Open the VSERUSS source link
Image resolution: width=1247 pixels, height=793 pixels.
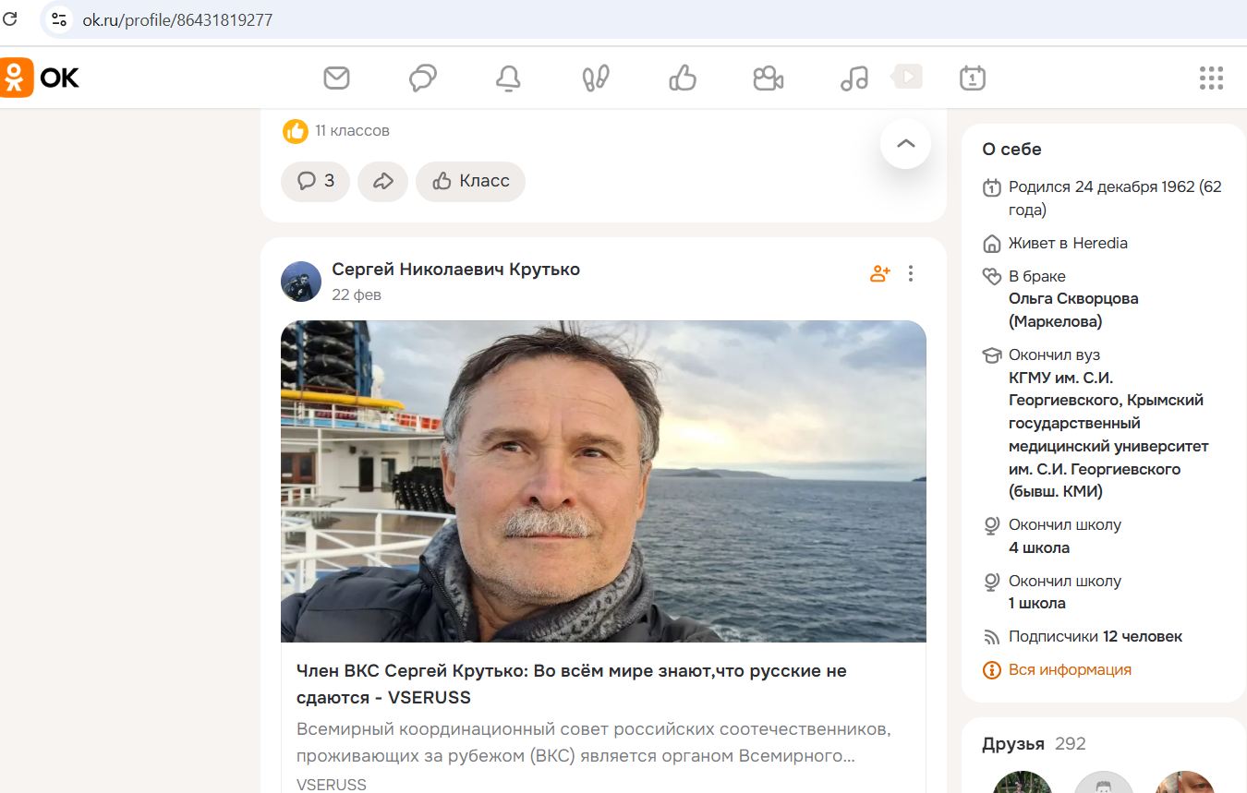click(x=331, y=785)
